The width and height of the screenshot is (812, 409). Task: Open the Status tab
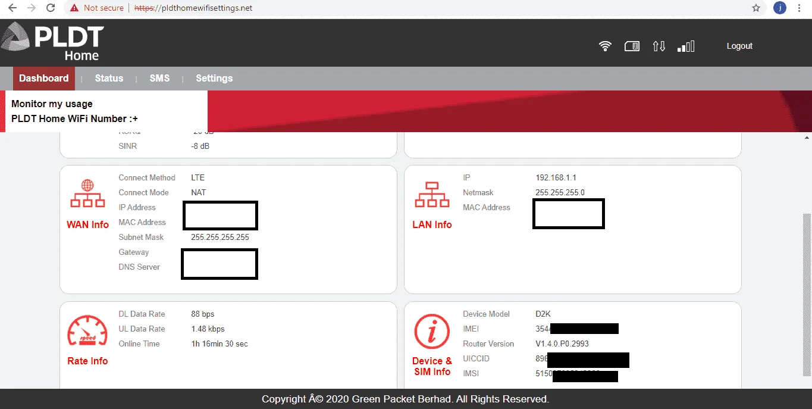pyautogui.click(x=109, y=78)
